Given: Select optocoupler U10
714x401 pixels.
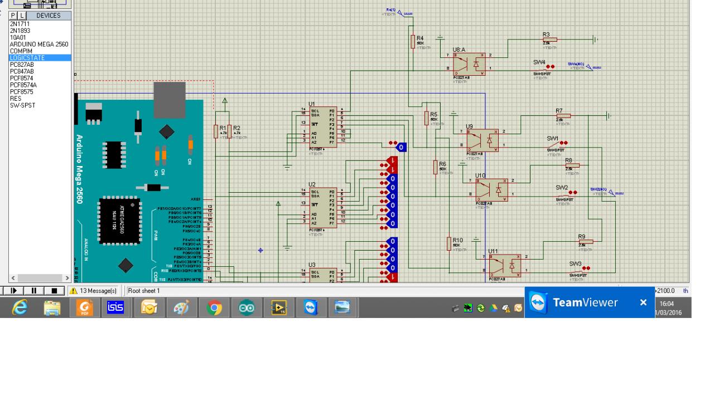Looking at the screenshot, I should coord(491,189).
